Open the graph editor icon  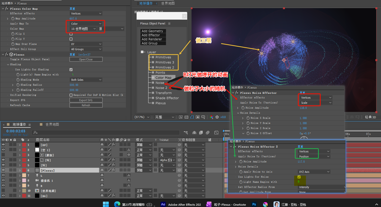[216, 133]
